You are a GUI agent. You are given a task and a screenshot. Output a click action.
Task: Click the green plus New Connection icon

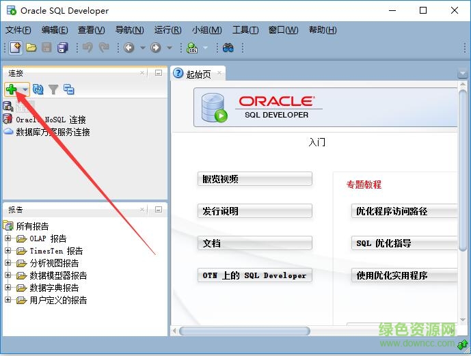[12, 89]
